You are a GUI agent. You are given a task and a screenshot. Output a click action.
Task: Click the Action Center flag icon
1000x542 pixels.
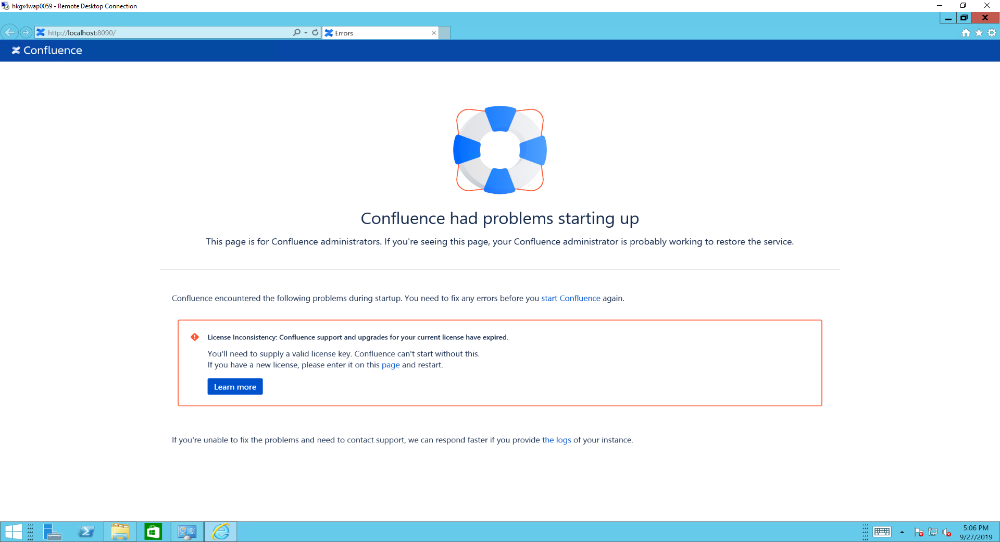[919, 532]
